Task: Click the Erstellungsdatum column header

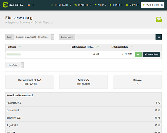Action: tap(120, 47)
